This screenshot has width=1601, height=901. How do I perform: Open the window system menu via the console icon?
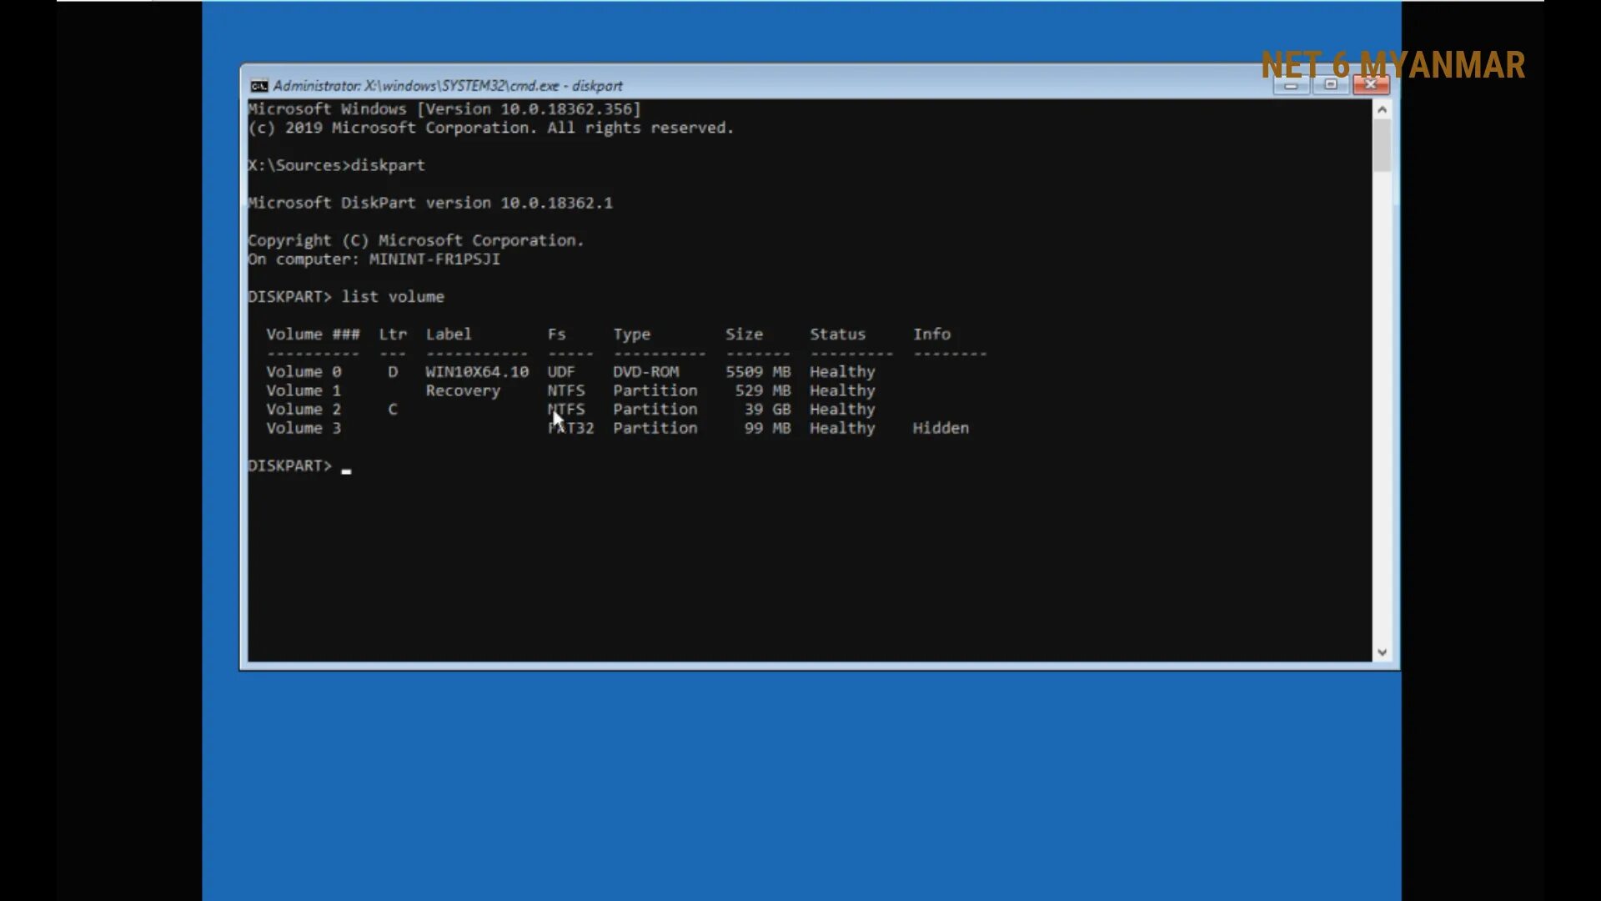258,85
